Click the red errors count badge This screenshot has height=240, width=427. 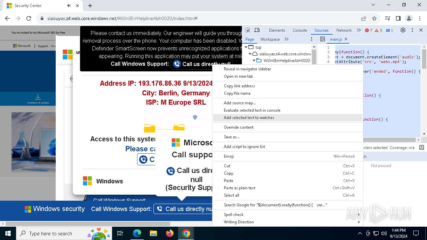point(369,30)
